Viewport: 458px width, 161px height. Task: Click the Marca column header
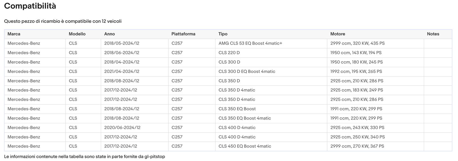point(14,34)
